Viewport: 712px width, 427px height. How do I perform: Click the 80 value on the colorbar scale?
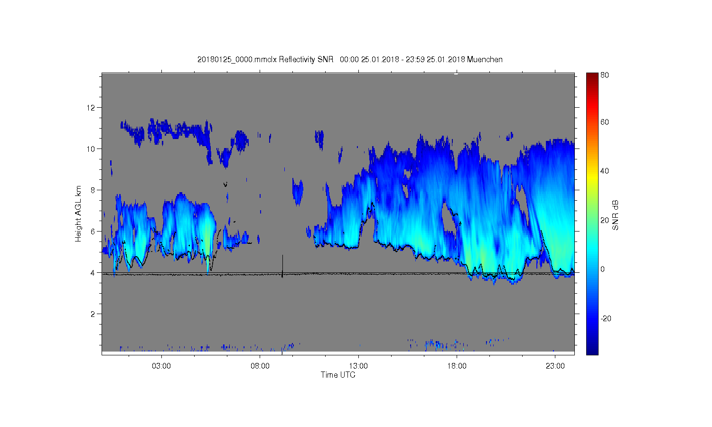[x=605, y=75]
